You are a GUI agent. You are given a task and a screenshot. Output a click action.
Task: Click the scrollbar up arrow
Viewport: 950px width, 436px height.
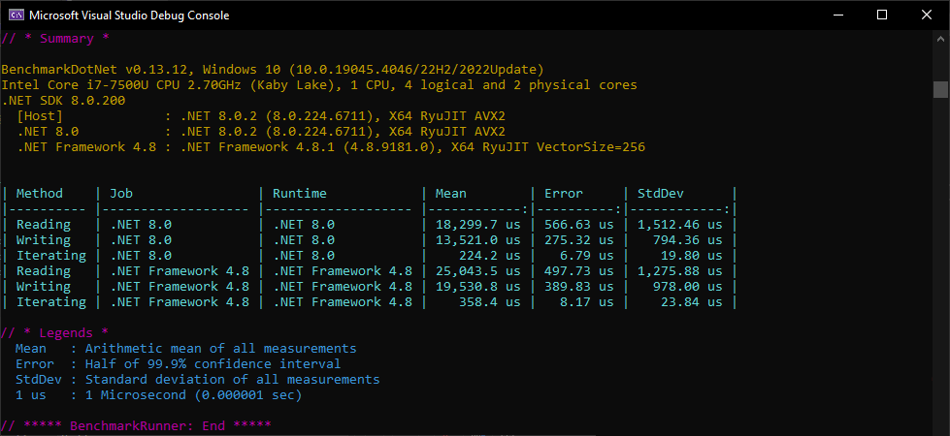click(940, 40)
